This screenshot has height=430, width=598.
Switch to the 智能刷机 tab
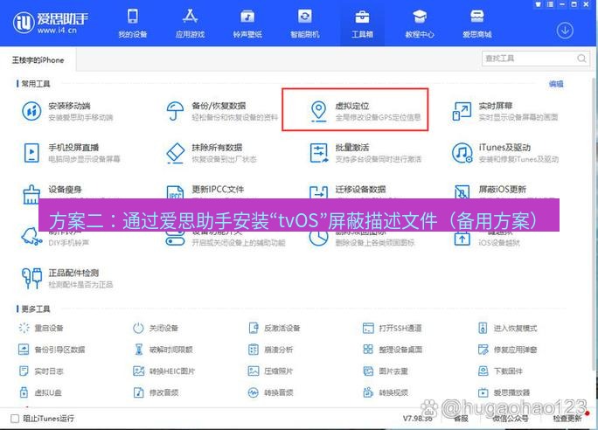tap(305, 24)
